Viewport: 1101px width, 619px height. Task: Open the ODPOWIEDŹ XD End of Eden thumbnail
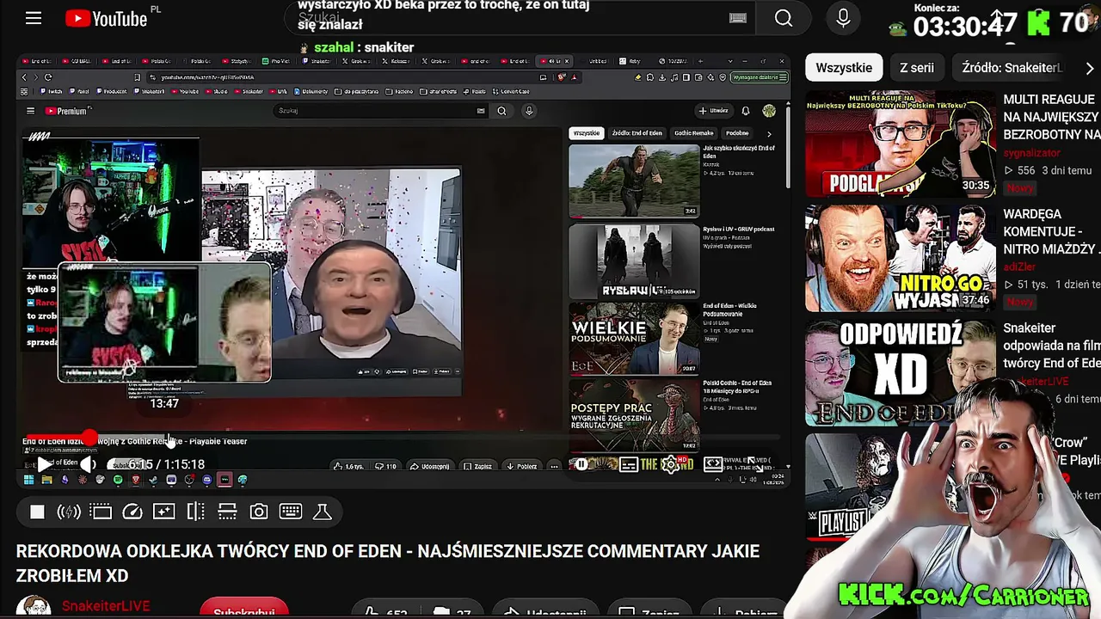coord(900,373)
